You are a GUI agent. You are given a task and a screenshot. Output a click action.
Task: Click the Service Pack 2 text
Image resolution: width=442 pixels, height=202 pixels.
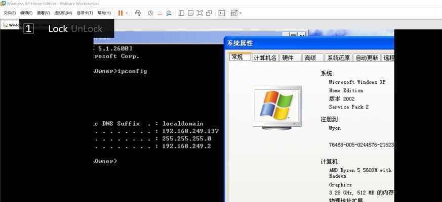coord(349,107)
